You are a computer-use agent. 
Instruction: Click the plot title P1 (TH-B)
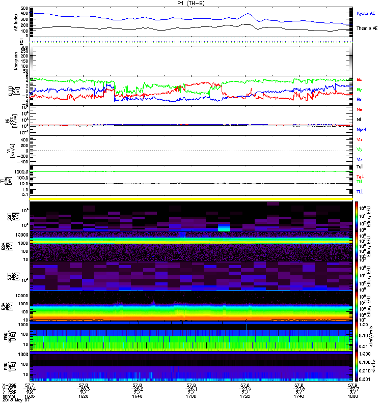tap(190, 3)
